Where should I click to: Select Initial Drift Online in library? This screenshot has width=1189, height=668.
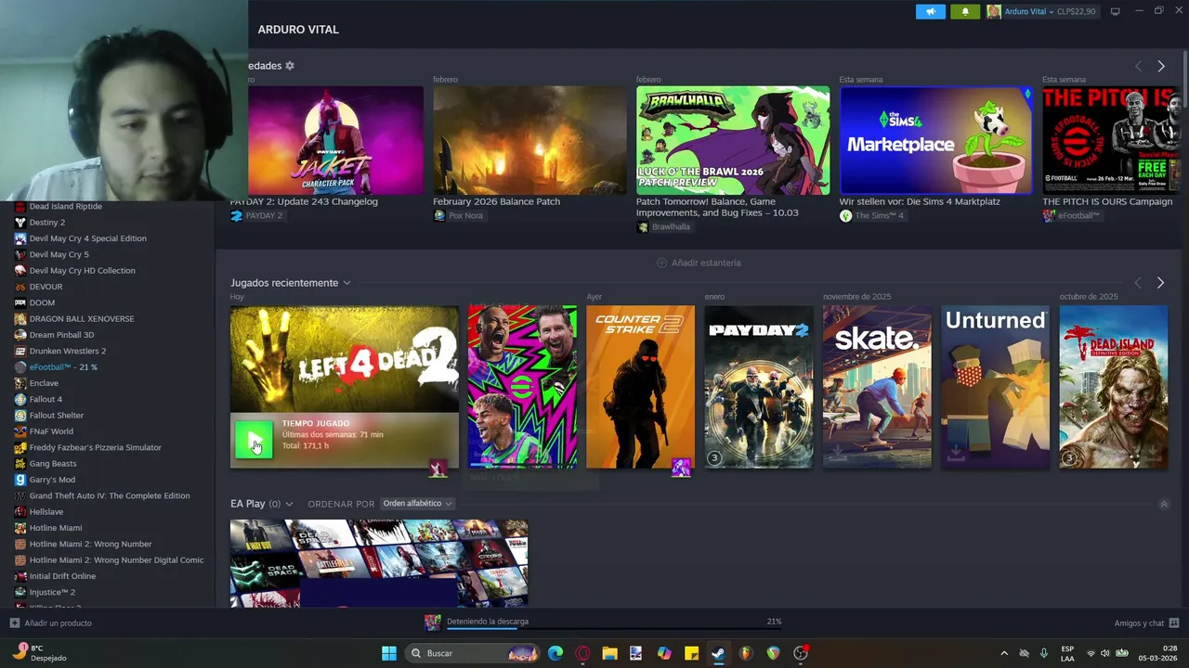[x=62, y=576]
